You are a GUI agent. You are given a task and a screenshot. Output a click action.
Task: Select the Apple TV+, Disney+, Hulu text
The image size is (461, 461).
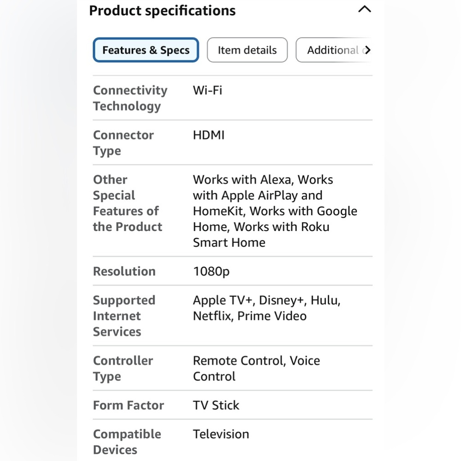pyautogui.click(x=266, y=300)
